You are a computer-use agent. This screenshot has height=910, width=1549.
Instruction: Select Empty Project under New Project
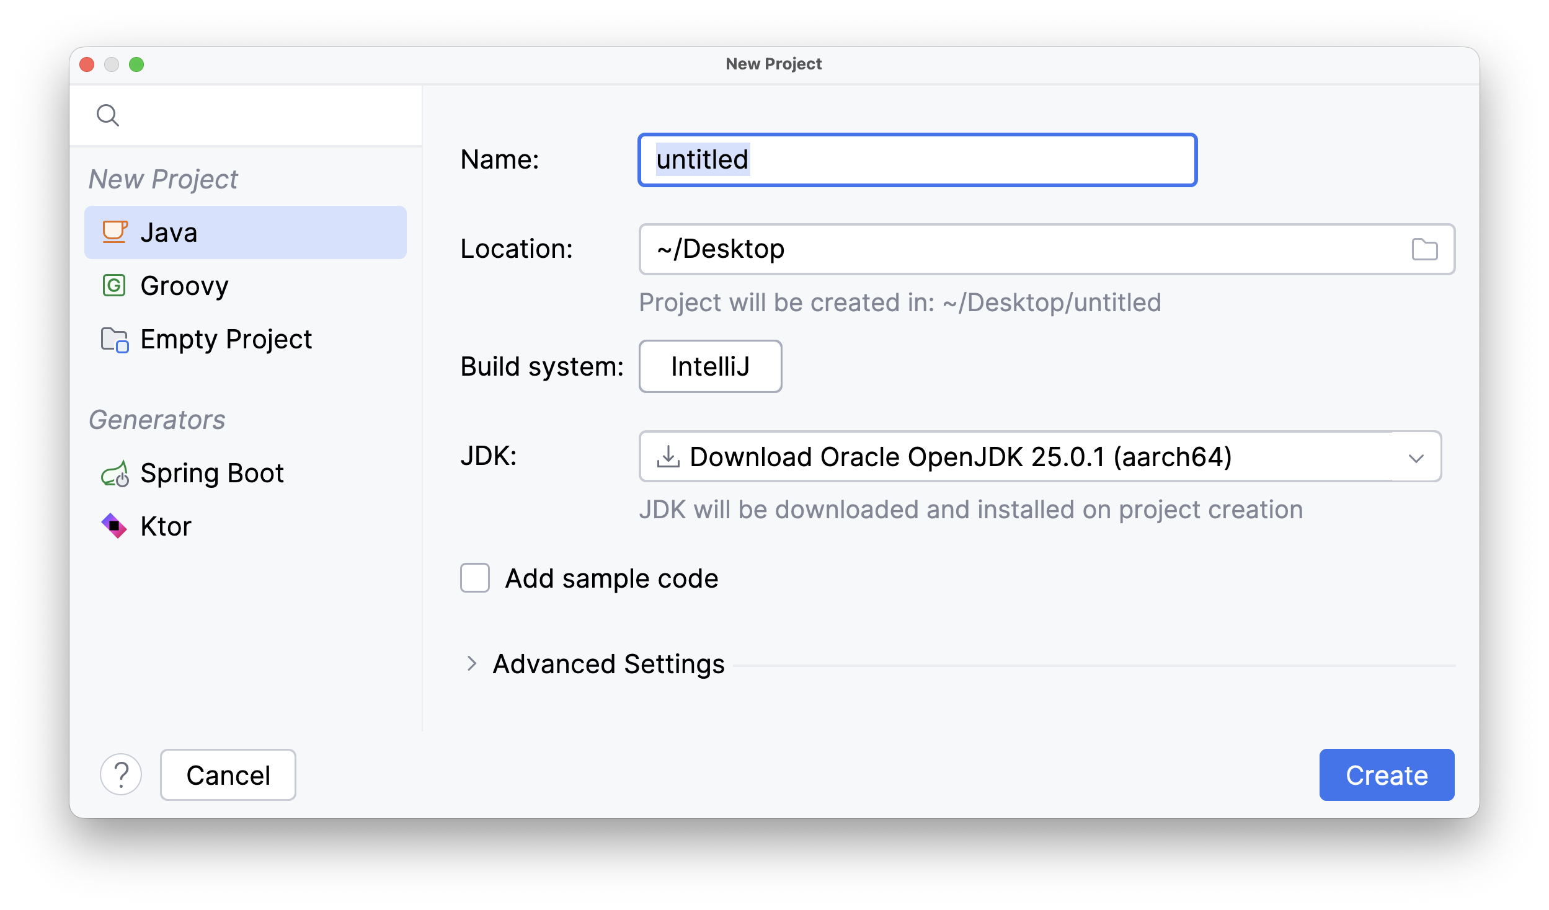[226, 339]
